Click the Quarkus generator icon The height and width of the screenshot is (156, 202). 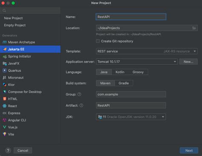(x=5, y=71)
